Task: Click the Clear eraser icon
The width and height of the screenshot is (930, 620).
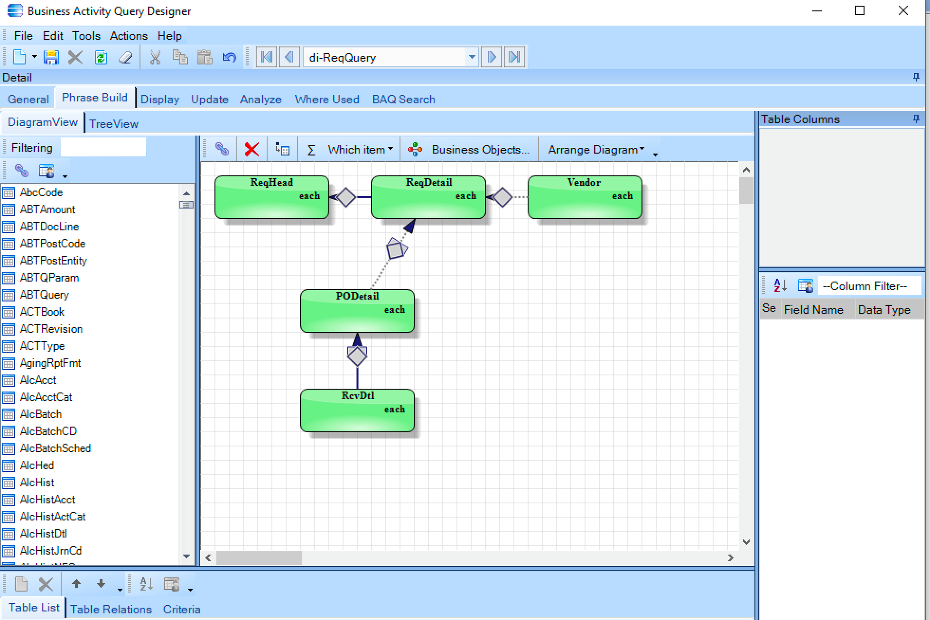Action: 125,57
